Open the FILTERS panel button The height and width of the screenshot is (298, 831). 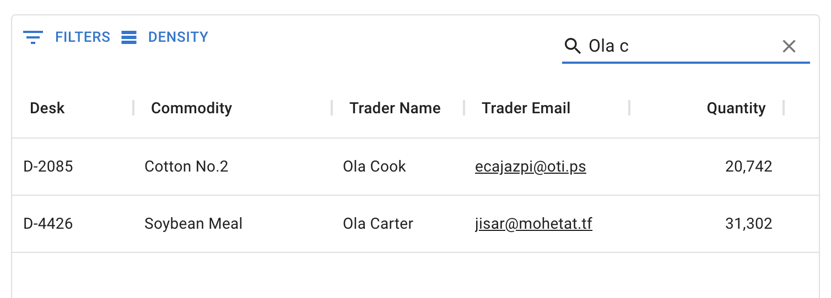[x=67, y=37]
